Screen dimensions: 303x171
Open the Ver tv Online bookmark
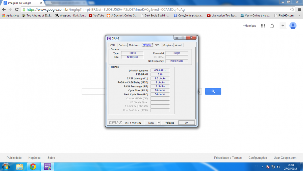click(256, 15)
